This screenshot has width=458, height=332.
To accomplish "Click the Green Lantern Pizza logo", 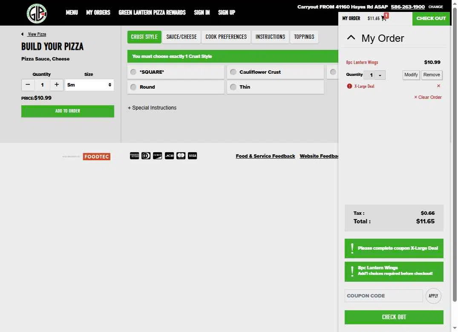I will pos(37,14).
